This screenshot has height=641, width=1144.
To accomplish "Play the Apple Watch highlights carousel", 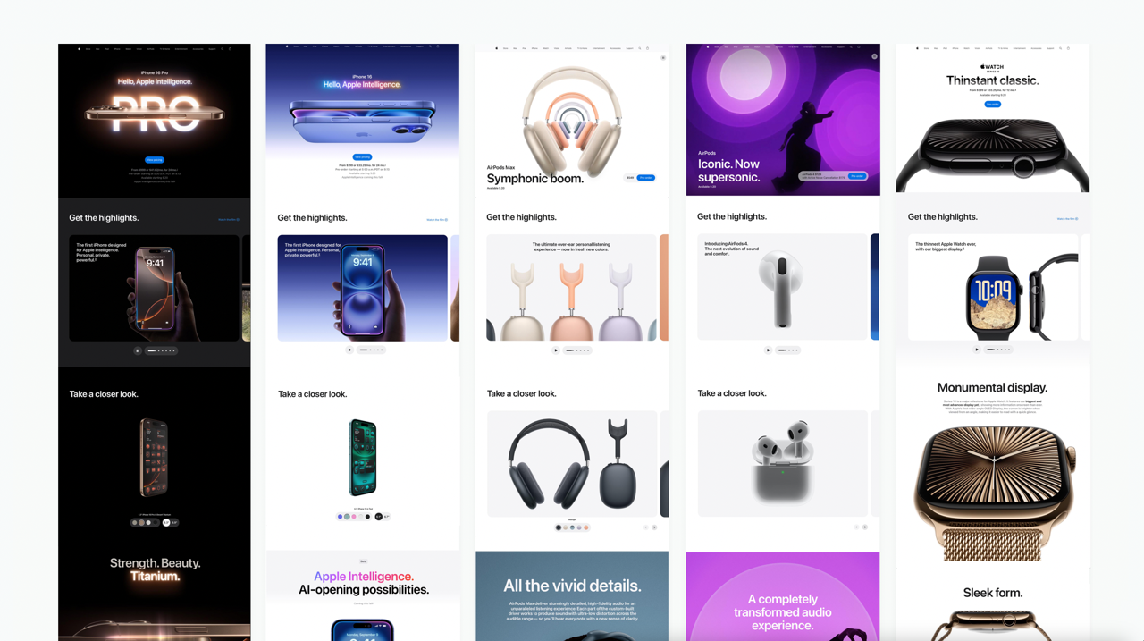I will (977, 350).
